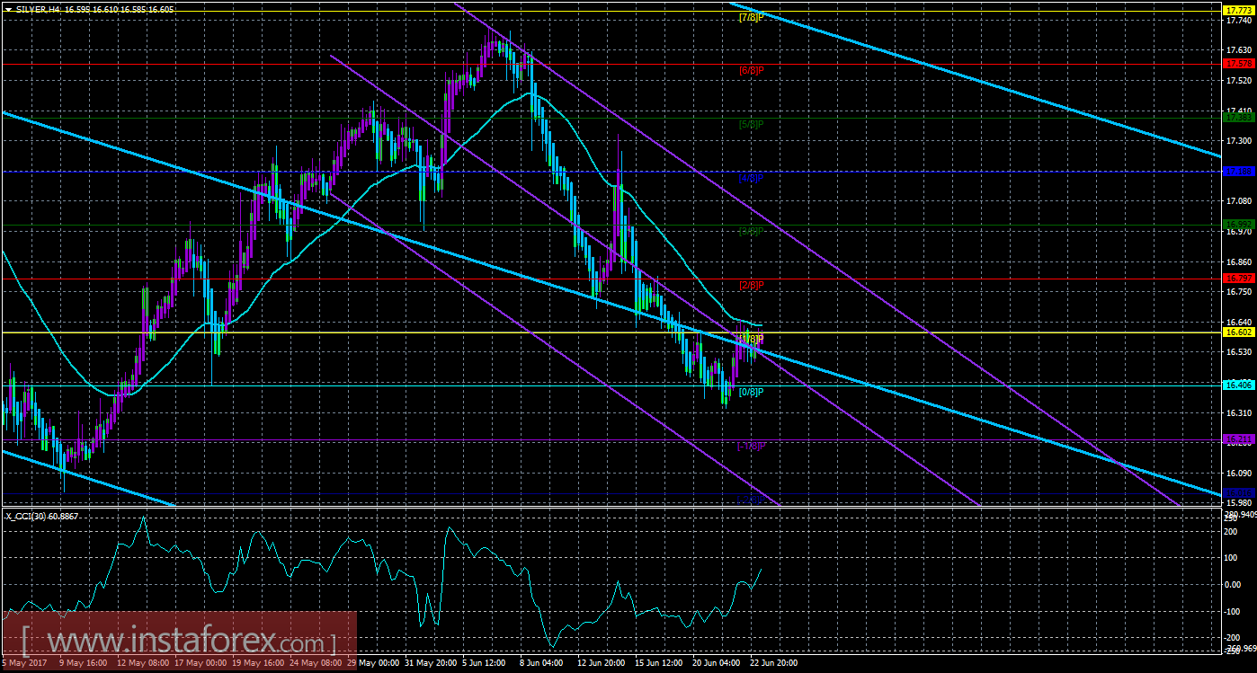Click the 16.530 price scale value
Screen dimensions: 1257x673
click(x=1239, y=352)
